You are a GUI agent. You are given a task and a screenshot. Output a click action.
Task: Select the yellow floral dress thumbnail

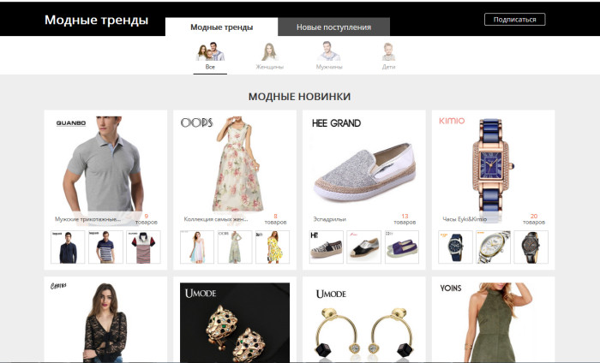pyautogui.click(x=273, y=247)
